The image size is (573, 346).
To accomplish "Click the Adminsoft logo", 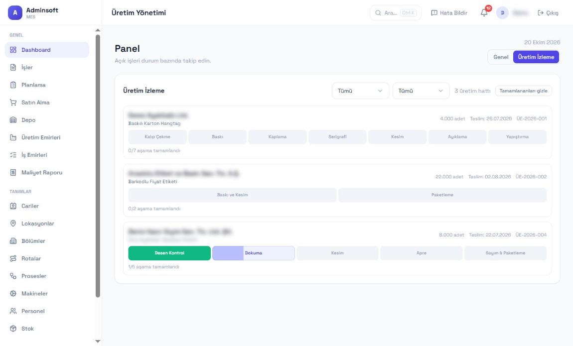I will (x=15, y=13).
